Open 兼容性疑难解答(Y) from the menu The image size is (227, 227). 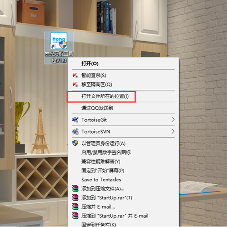(123, 161)
